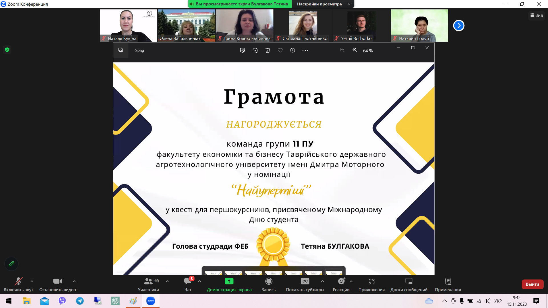Open view settings (Настройки просмотра) dropdown

click(323, 4)
